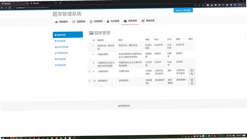Viewport: 247px width, 139px height.
Task: Open 试题管理 in the navigation
Action: click(79, 22)
